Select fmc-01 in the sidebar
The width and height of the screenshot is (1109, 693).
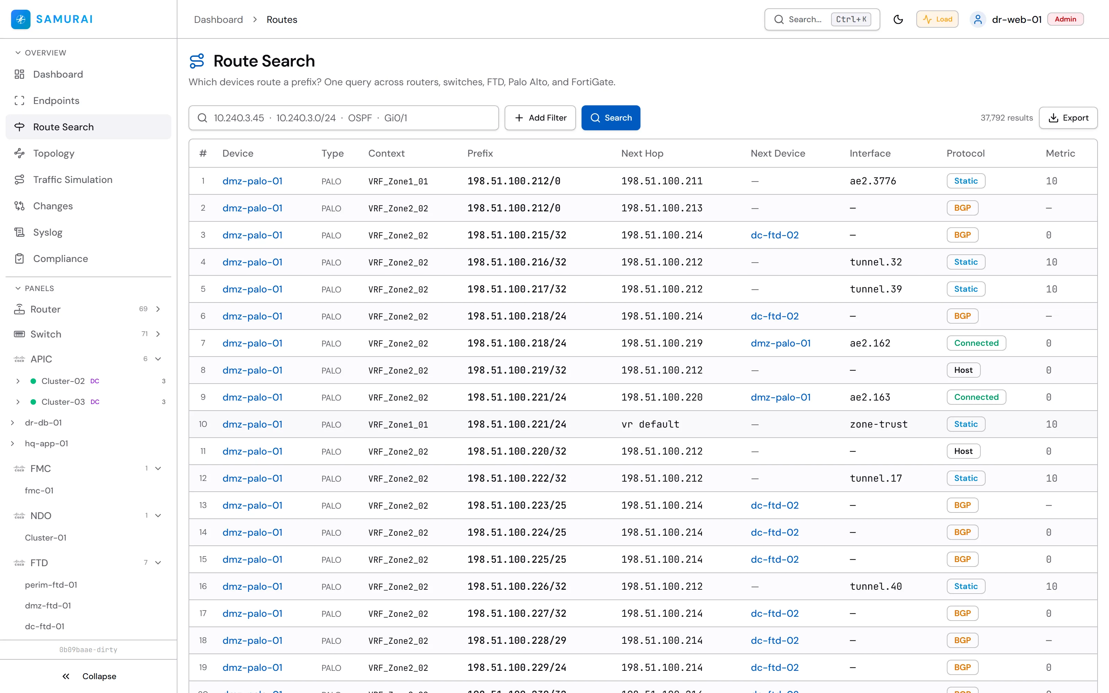click(39, 491)
